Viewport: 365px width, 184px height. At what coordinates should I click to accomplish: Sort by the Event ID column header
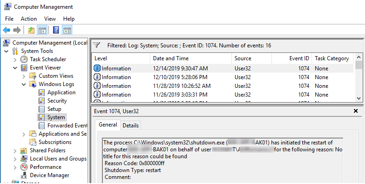coord(292,58)
